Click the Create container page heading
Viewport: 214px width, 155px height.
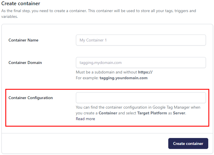[x=21, y=4]
